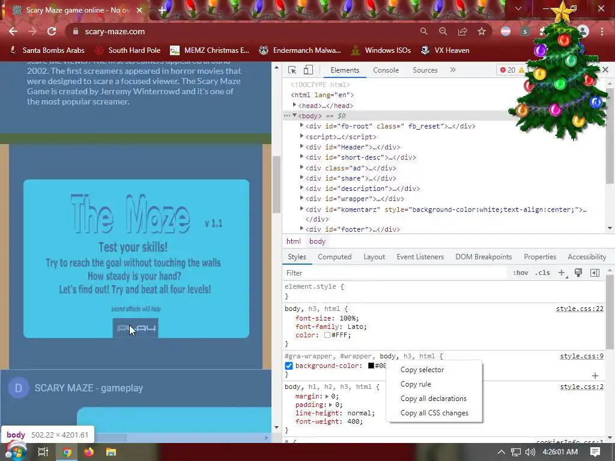Open the white #FFF color swatch
Image resolution: width=615 pixels, height=461 pixels.
(x=327, y=335)
